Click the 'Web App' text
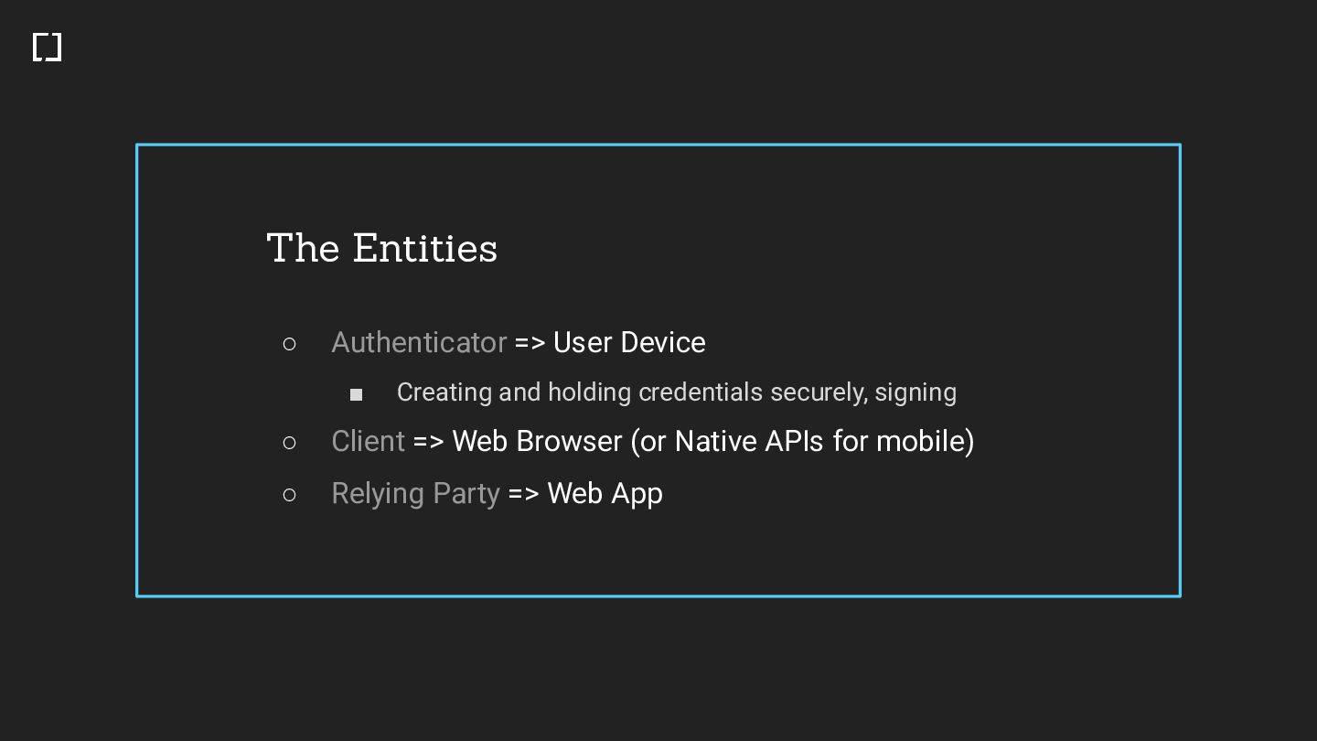The height and width of the screenshot is (741, 1317). 605,494
